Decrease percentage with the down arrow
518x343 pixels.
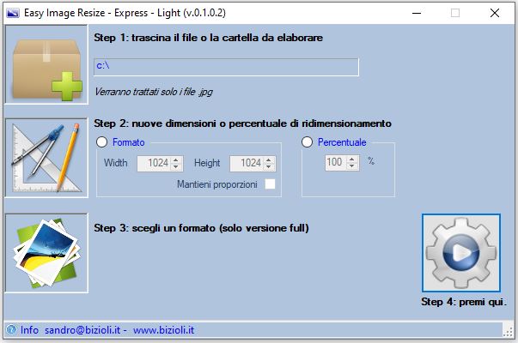[352, 165]
